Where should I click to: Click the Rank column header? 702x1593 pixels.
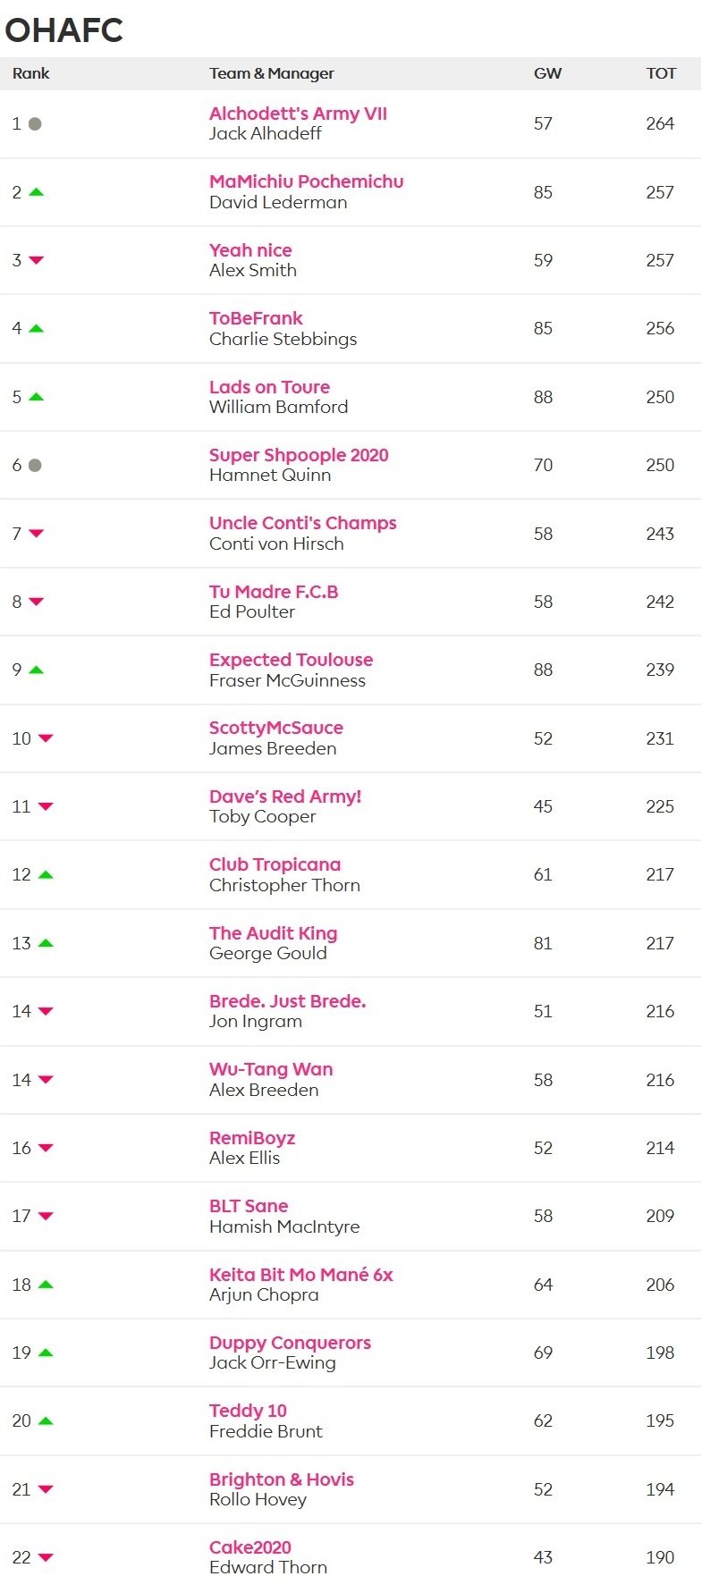point(31,73)
